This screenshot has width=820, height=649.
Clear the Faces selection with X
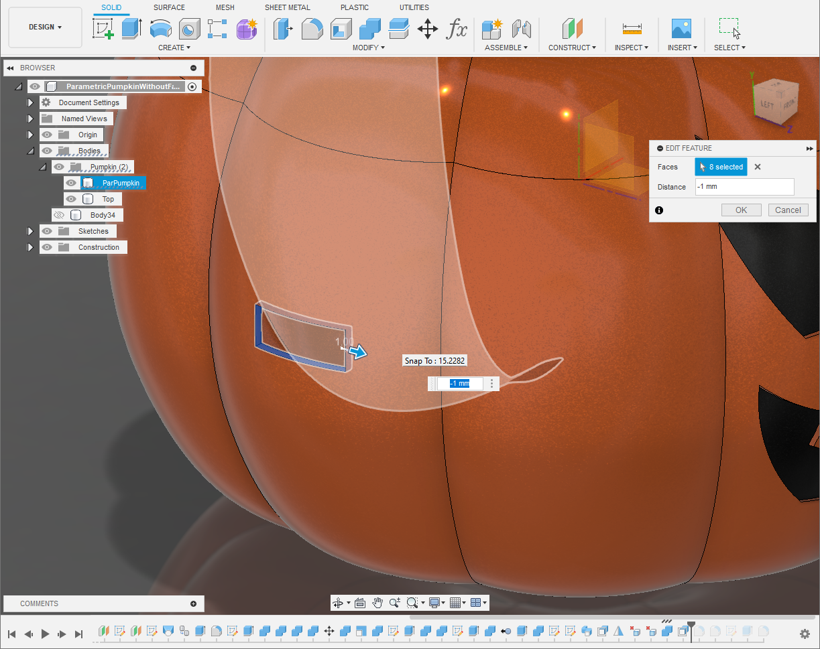(x=758, y=167)
